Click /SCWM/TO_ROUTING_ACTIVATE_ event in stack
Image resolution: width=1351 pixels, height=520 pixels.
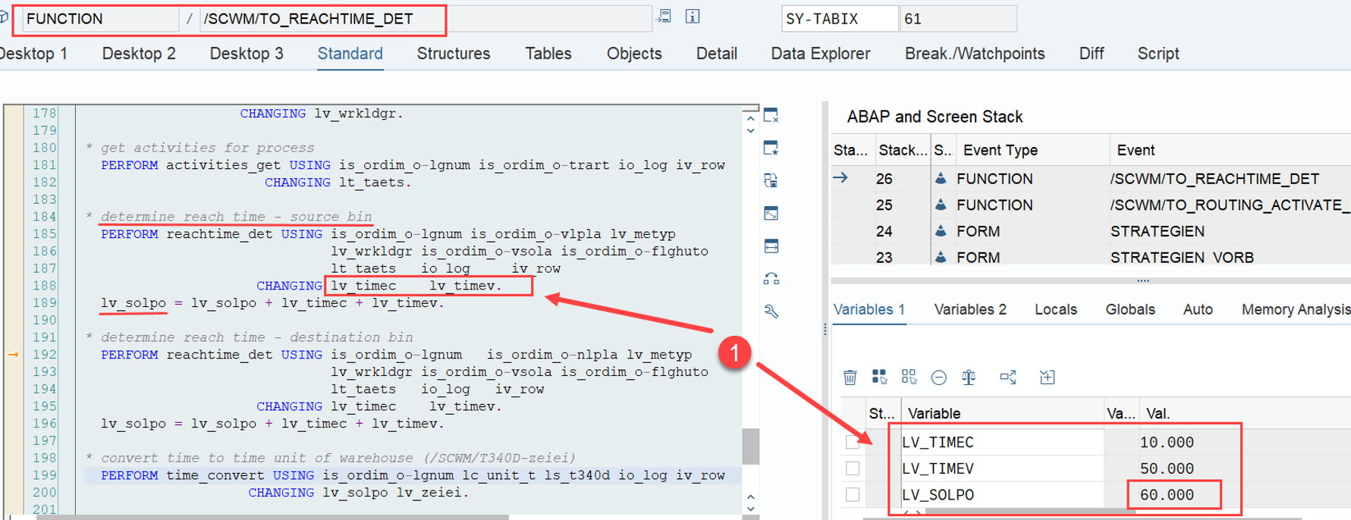pyautogui.click(x=1230, y=205)
